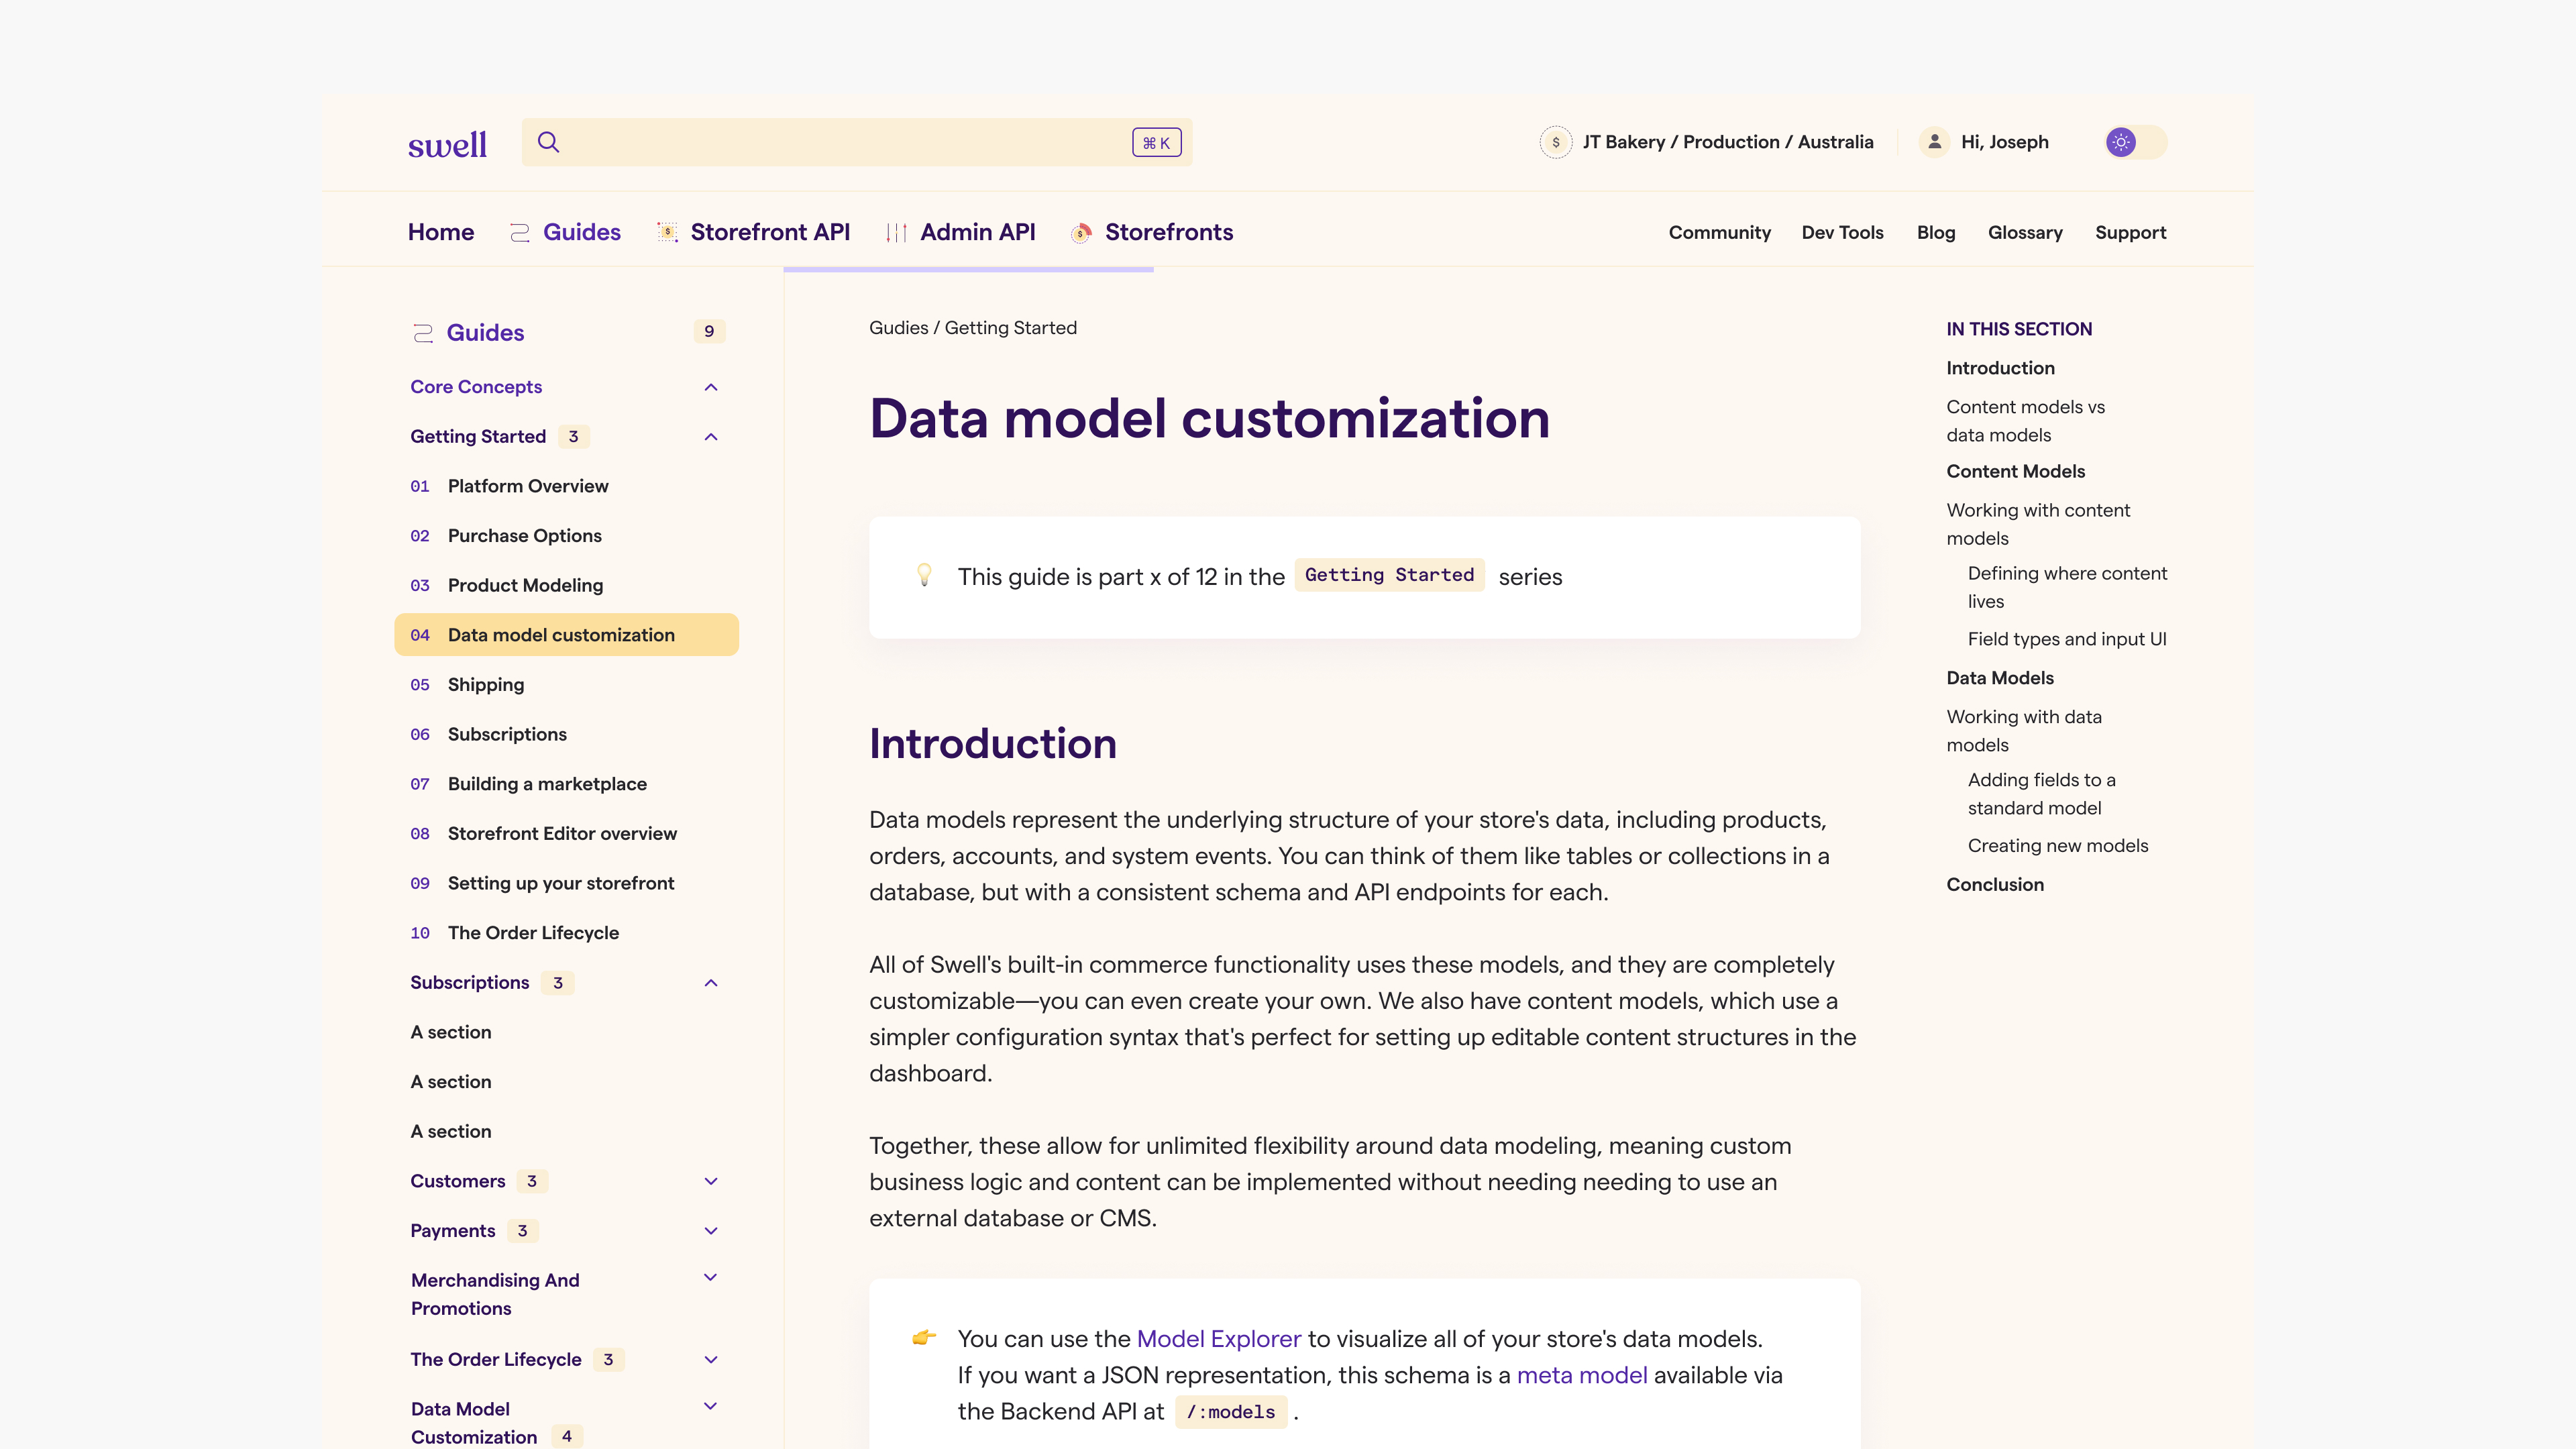Click the search magnifier icon
The height and width of the screenshot is (1449, 2576).
pyautogui.click(x=548, y=142)
